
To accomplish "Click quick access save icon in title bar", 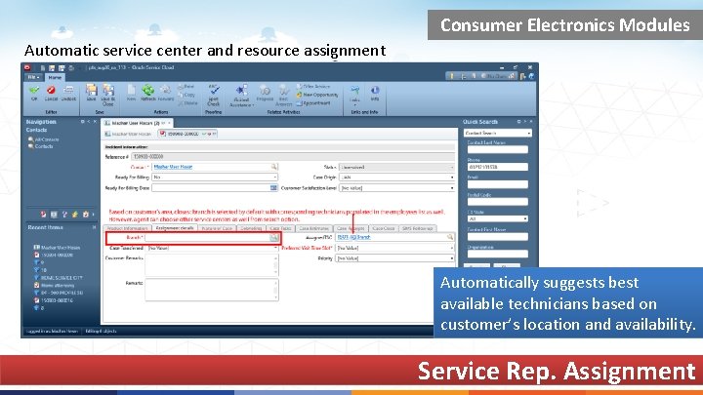I will click(x=52, y=68).
